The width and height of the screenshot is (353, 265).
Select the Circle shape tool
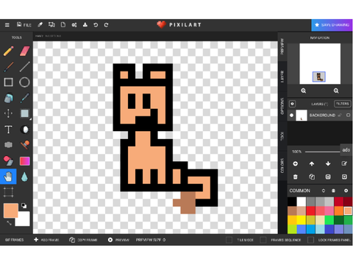24,82
